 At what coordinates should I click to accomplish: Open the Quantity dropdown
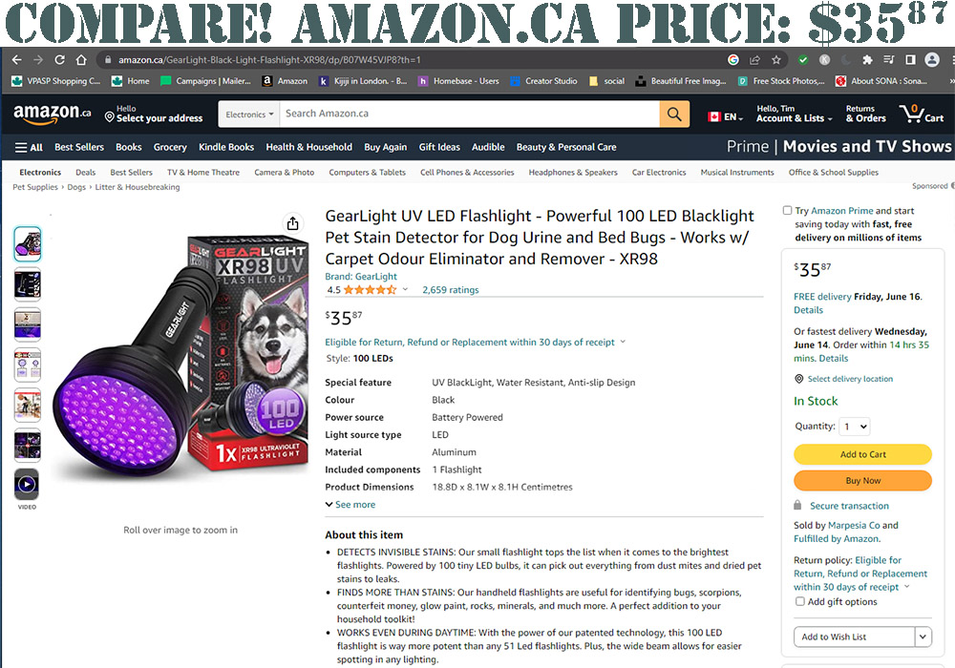[855, 427]
